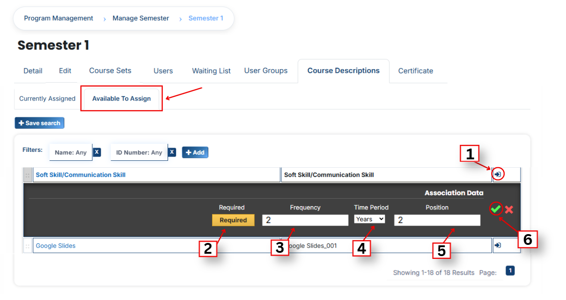Switch to the Edit tab
The height and width of the screenshot is (300, 566).
tap(65, 71)
